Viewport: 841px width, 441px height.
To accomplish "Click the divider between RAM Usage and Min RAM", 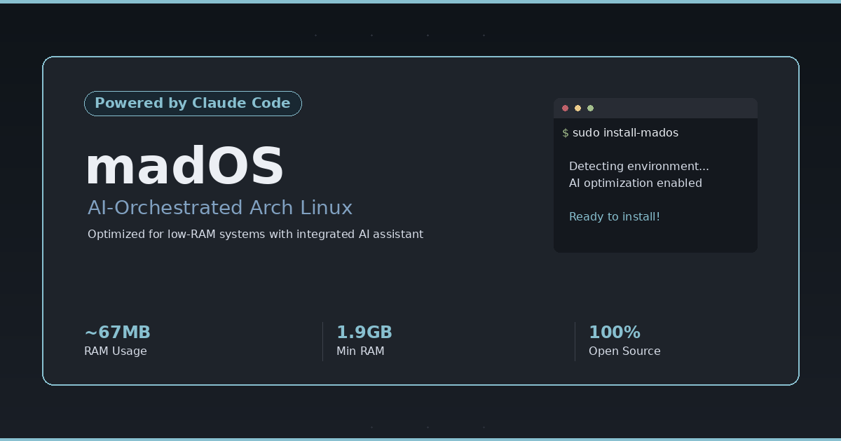I will [322, 342].
